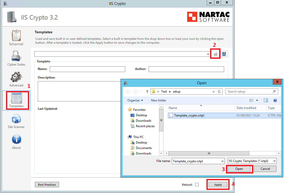Click the Search setup field
The height and width of the screenshot is (193, 284).
point(251,92)
